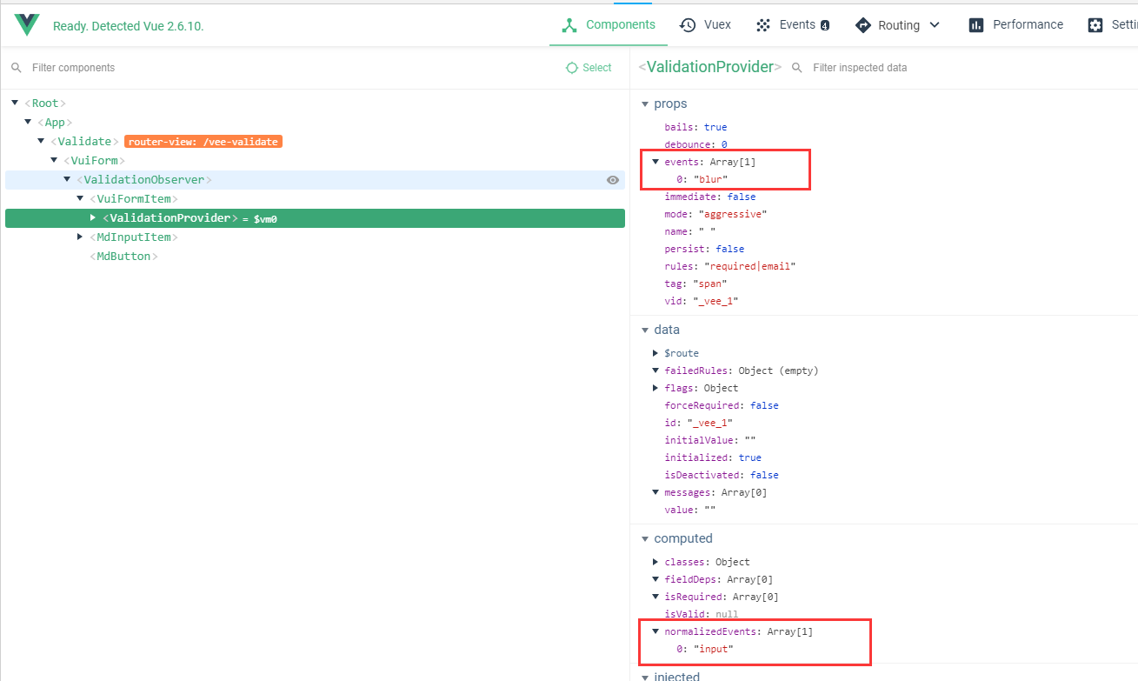Click the router-view: /vee-validate badge
Image resolution: width=1138 pixels, height=681 pixels.
(x=203, y=141)
